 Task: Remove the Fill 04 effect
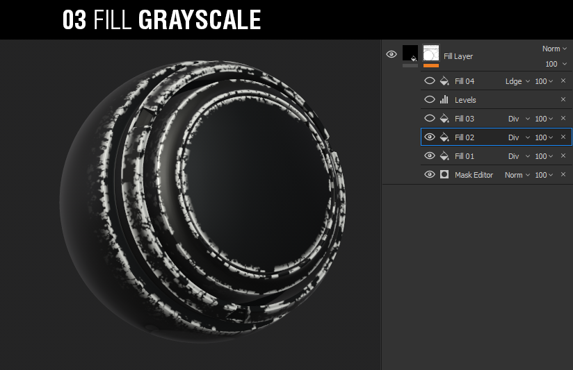click(563, 81)
